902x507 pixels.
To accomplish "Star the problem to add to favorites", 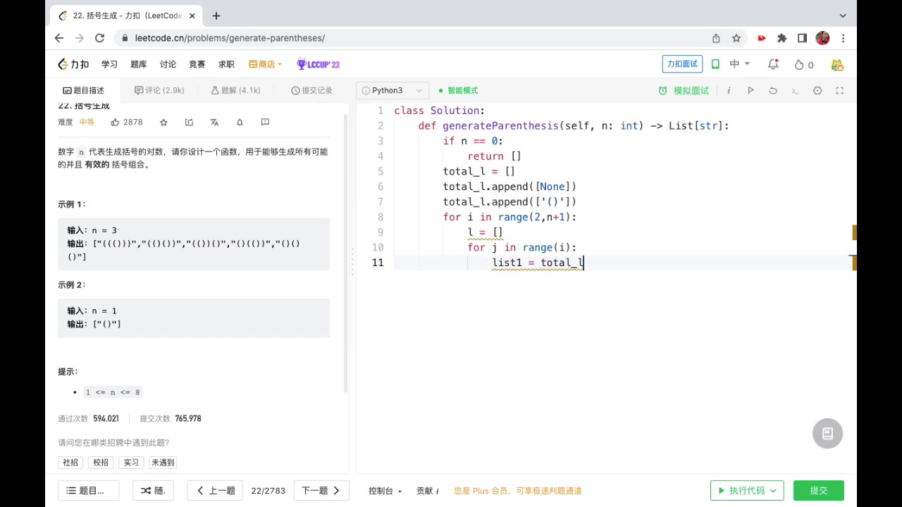I will point(163,122).
